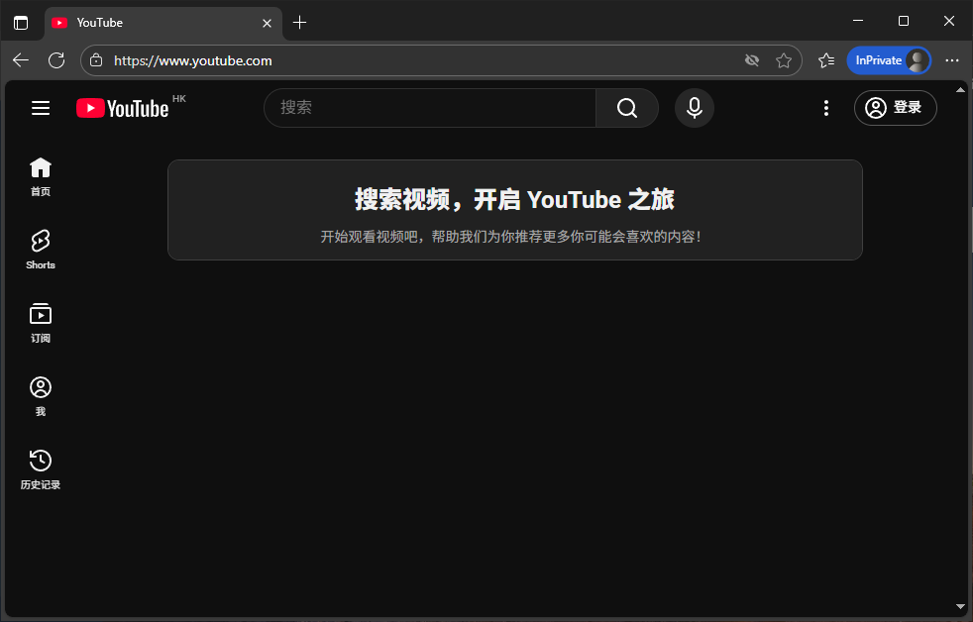Open Shorts from the sidebar

(x=40, y=249)
